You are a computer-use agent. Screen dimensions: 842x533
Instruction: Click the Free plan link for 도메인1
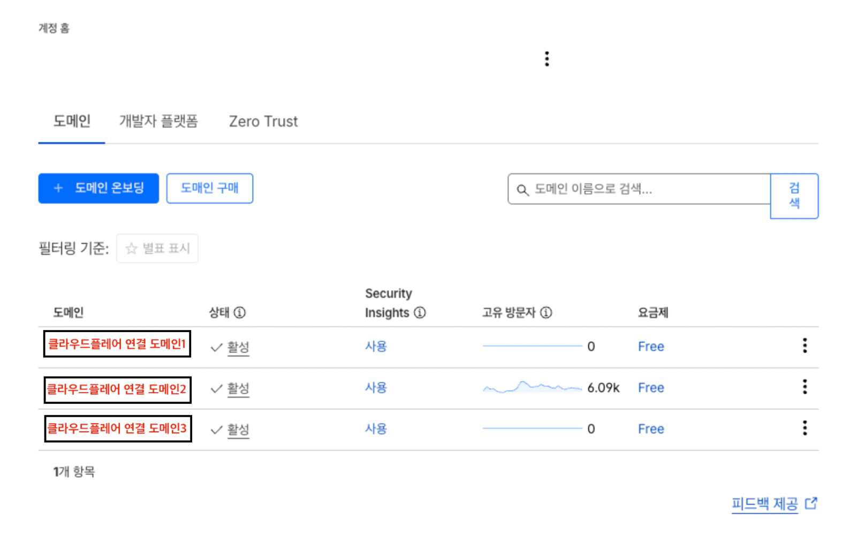pos(651,347)
